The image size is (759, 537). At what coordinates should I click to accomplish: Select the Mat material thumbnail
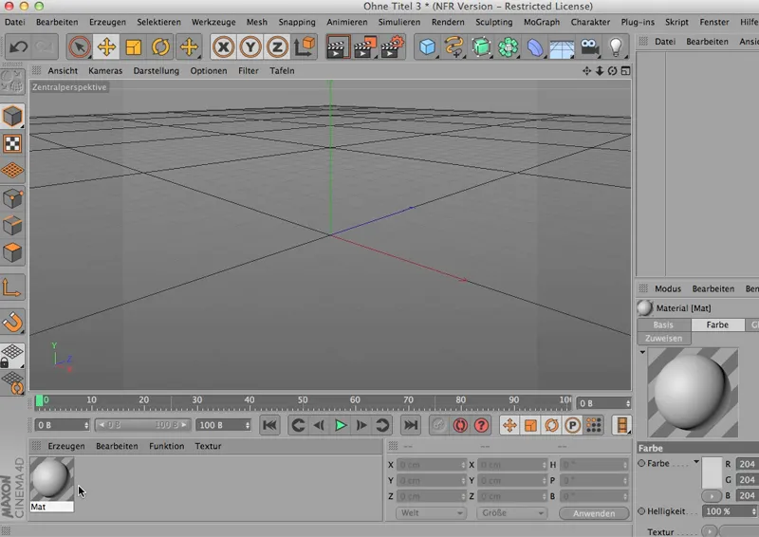[52, 480]
